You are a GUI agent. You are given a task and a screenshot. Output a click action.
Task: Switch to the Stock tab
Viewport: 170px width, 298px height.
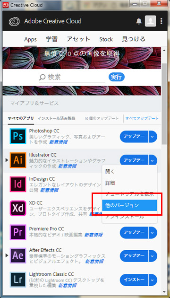pos(106,39)
